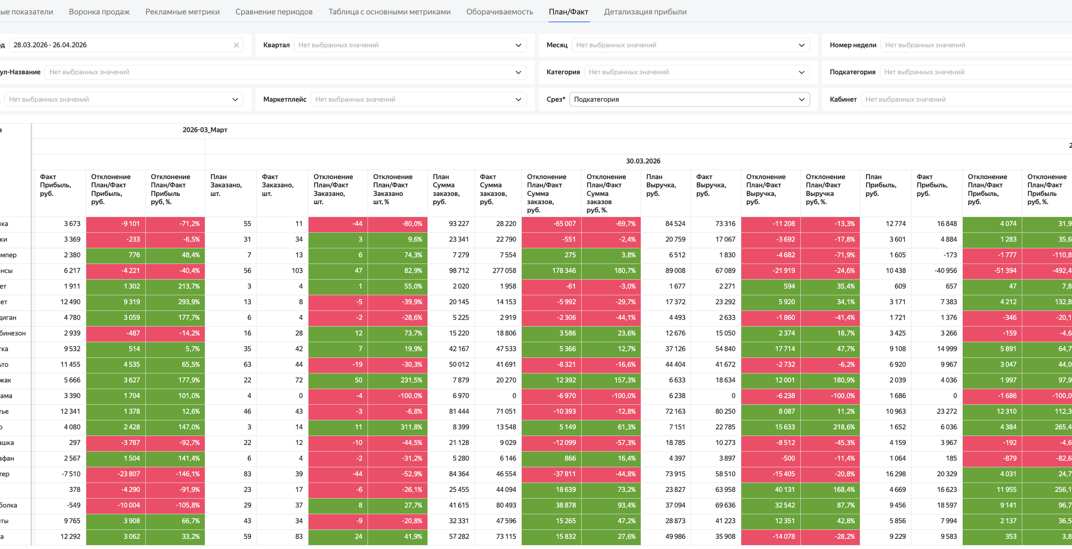Switch to the Оборачиваемость tab
Screen dimensions: 1072x549
click(499, 12)
